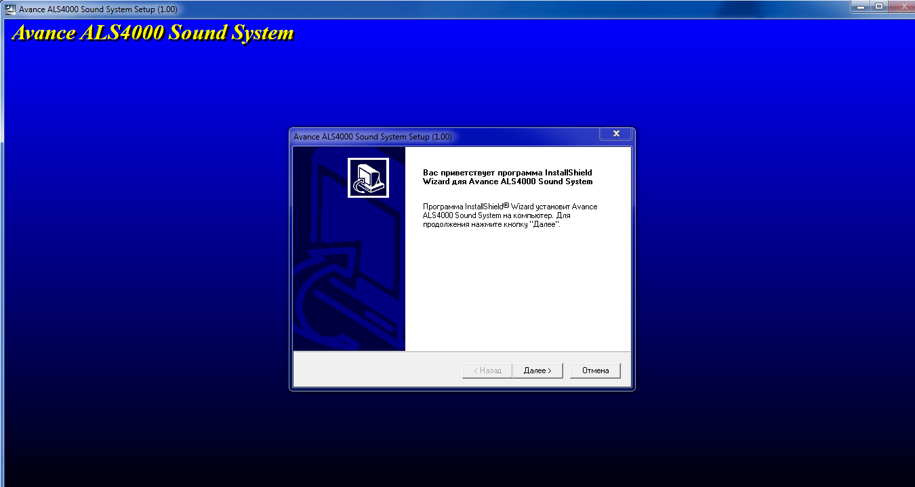The image size is (915, 487).
Task: Click the yellow "Avance ALS4000 Sound System" banner title
Action: [x=153, y=33]
